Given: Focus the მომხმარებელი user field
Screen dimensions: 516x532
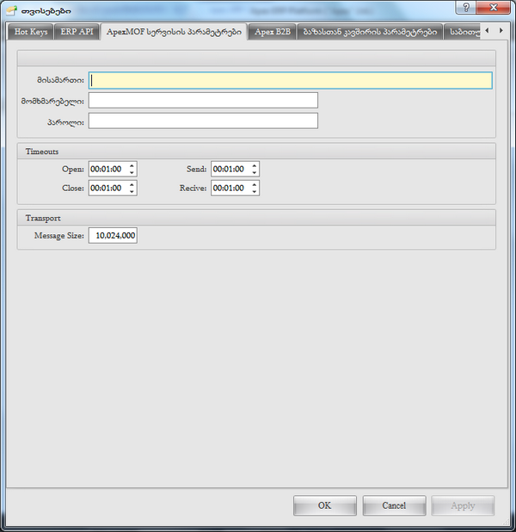Looking at the screenshot, I should pyautogui.click(x=203, y=101).
